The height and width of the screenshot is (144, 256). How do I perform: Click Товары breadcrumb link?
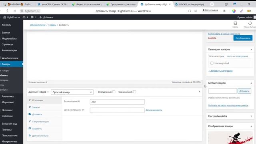click(52, 25)
